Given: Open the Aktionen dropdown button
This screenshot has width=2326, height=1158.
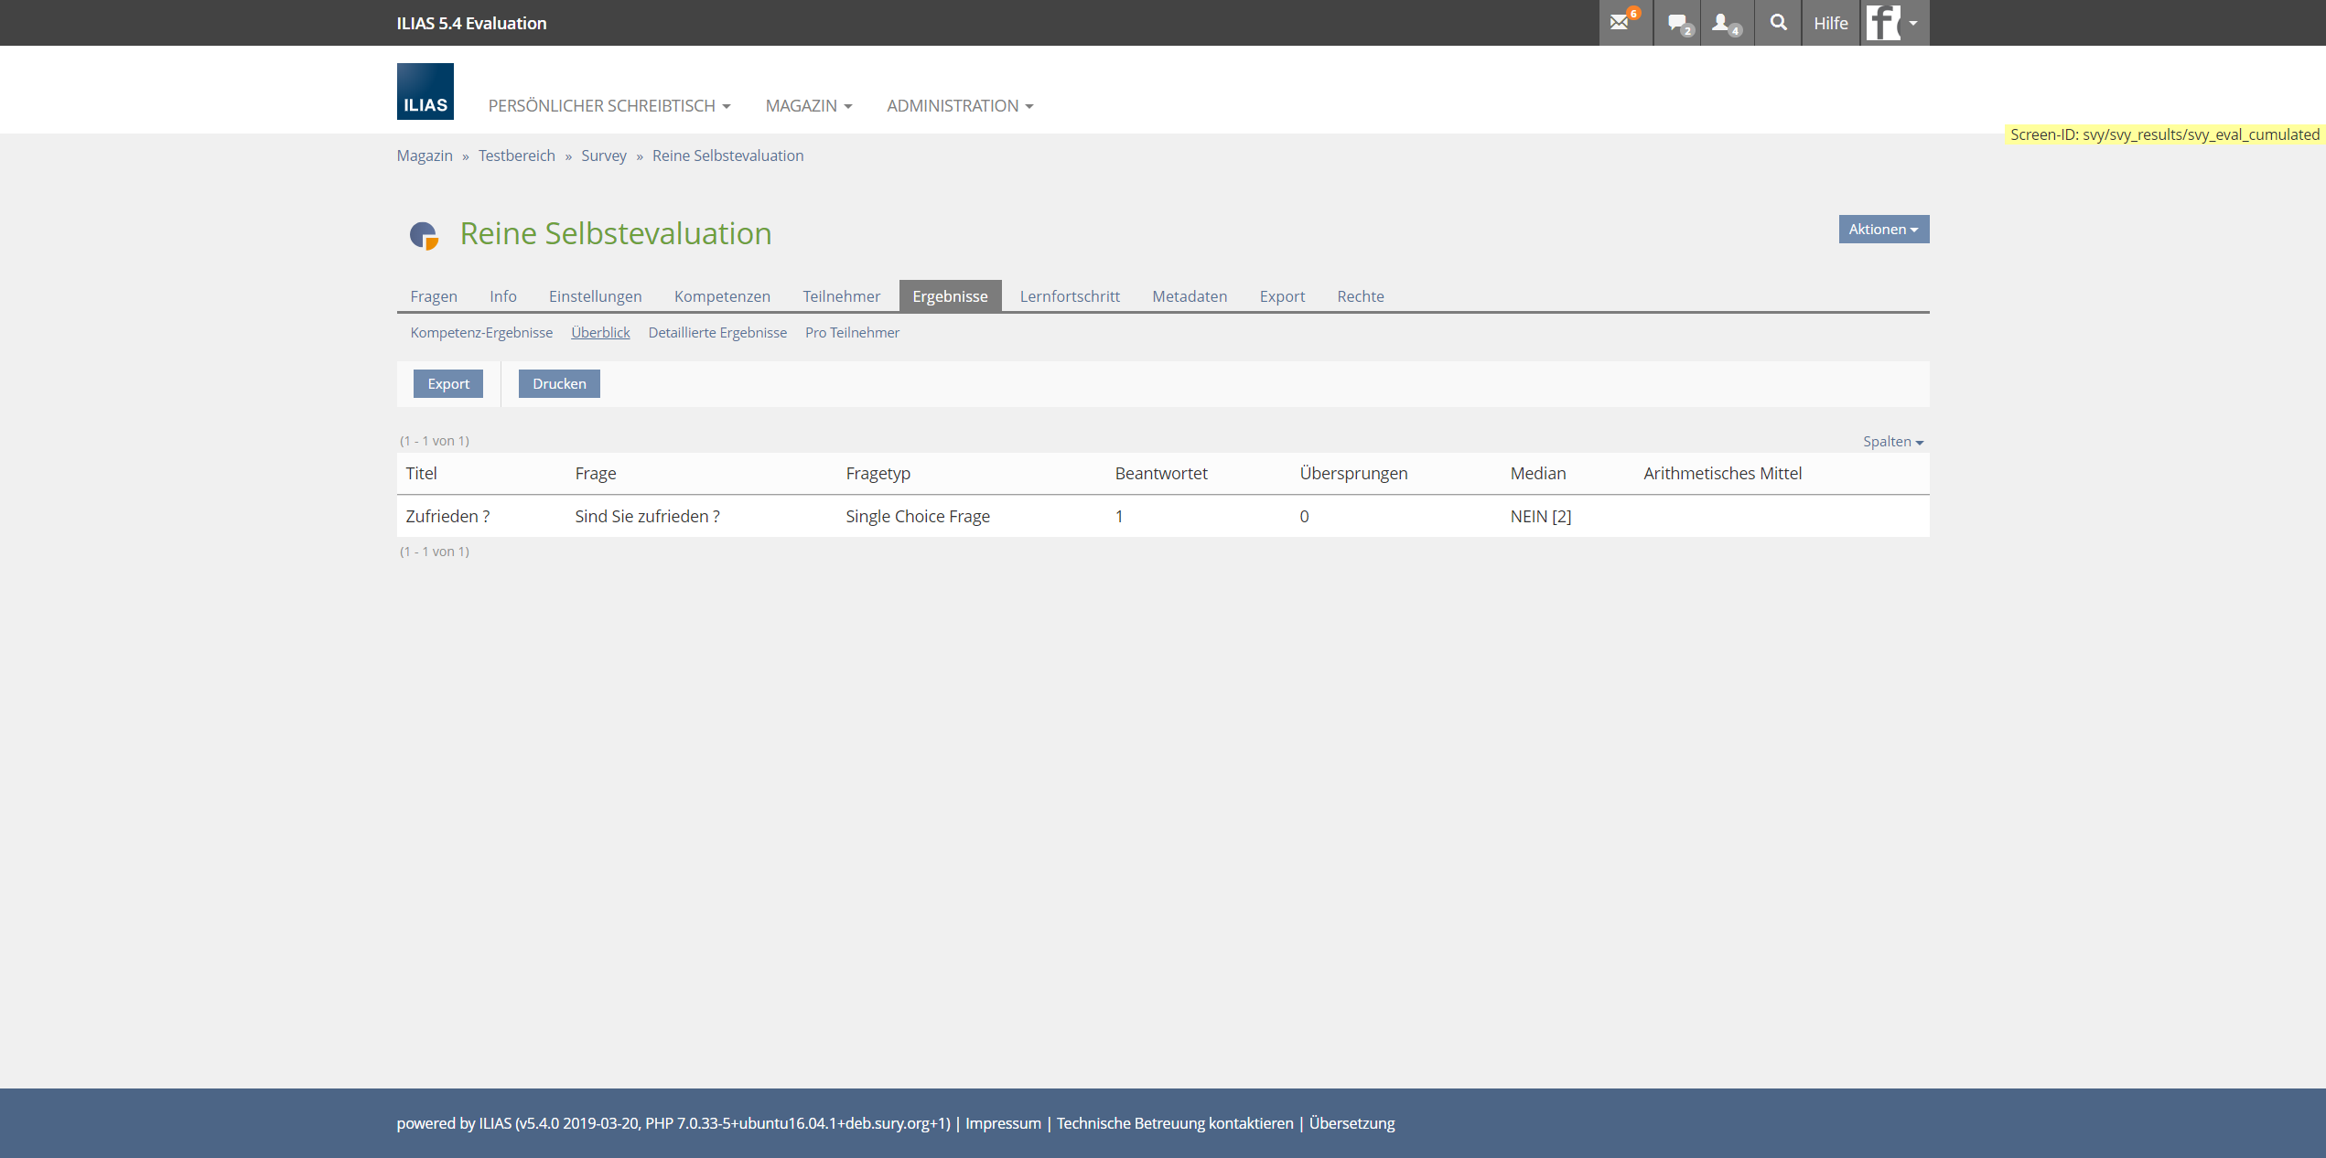Looking at the screenshot, I should (1883, 230).
